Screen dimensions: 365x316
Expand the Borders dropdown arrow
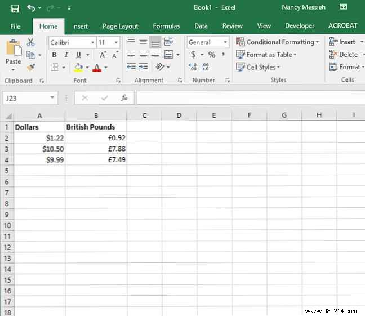[x=64, y=68]
